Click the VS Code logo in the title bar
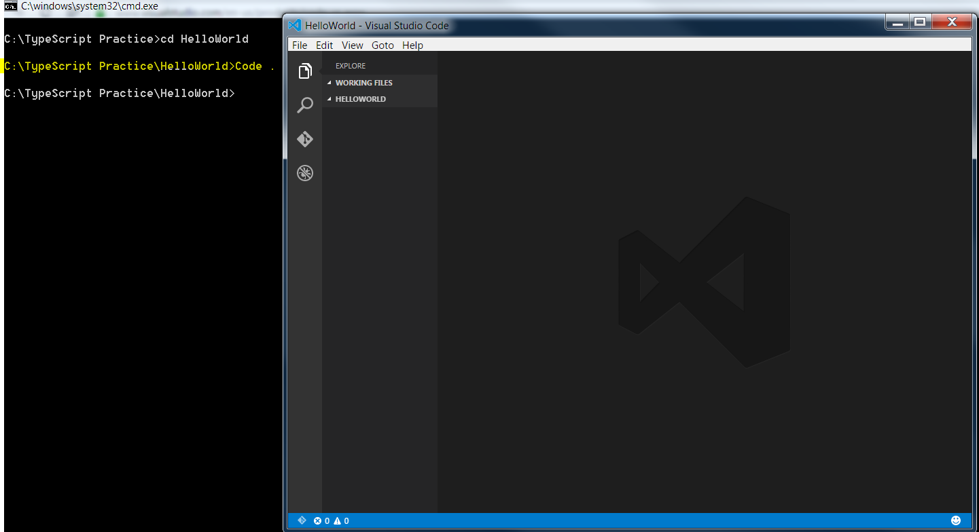 (294, 25)
